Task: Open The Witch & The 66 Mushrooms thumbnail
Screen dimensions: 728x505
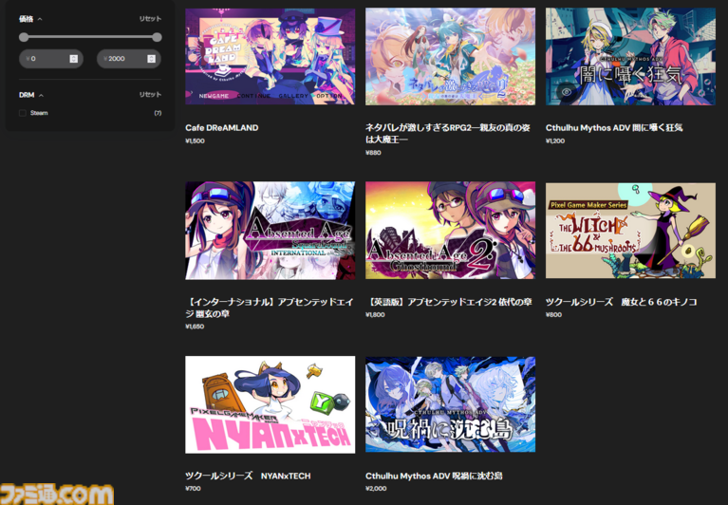Action: tap(630, 231)
